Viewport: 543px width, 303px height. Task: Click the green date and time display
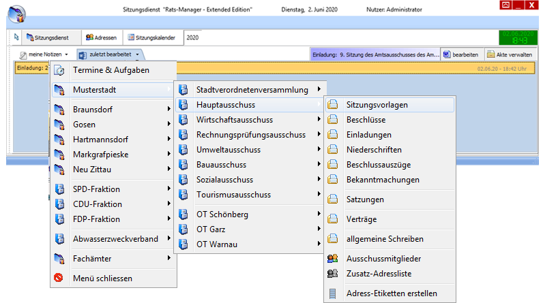click(x=518, y=37)
